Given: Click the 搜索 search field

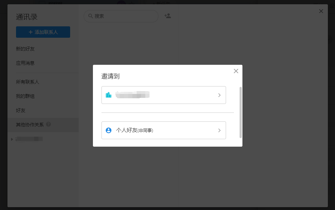Looking at the screenshot, I should 121,16.
